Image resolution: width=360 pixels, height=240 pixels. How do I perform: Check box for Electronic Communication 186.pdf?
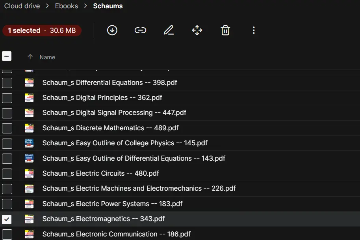tap(7, 234)
